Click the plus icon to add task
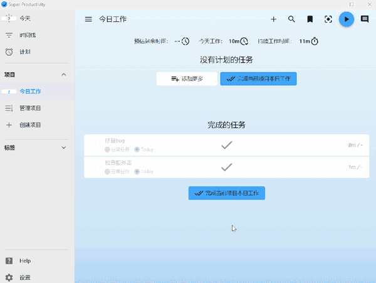Image resolution: width=376 pixels, height=283 pixels. [x=273, y=19]
